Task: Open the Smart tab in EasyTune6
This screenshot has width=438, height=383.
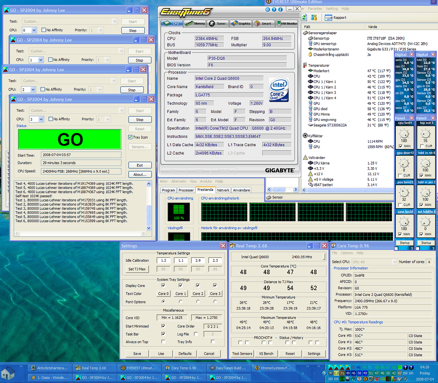Action: tap(263, 23)
